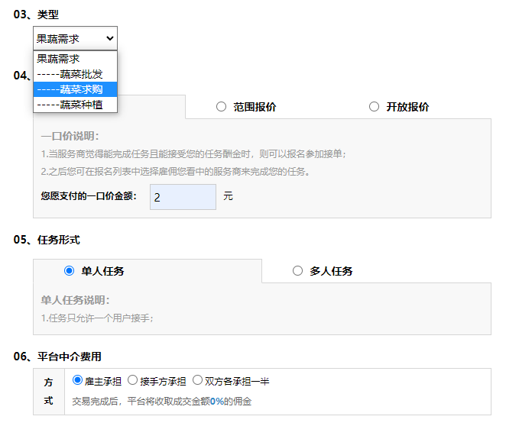Choose 开放报价 pricing option
This screenshot has height=426, width=519.
coord(374,107)
